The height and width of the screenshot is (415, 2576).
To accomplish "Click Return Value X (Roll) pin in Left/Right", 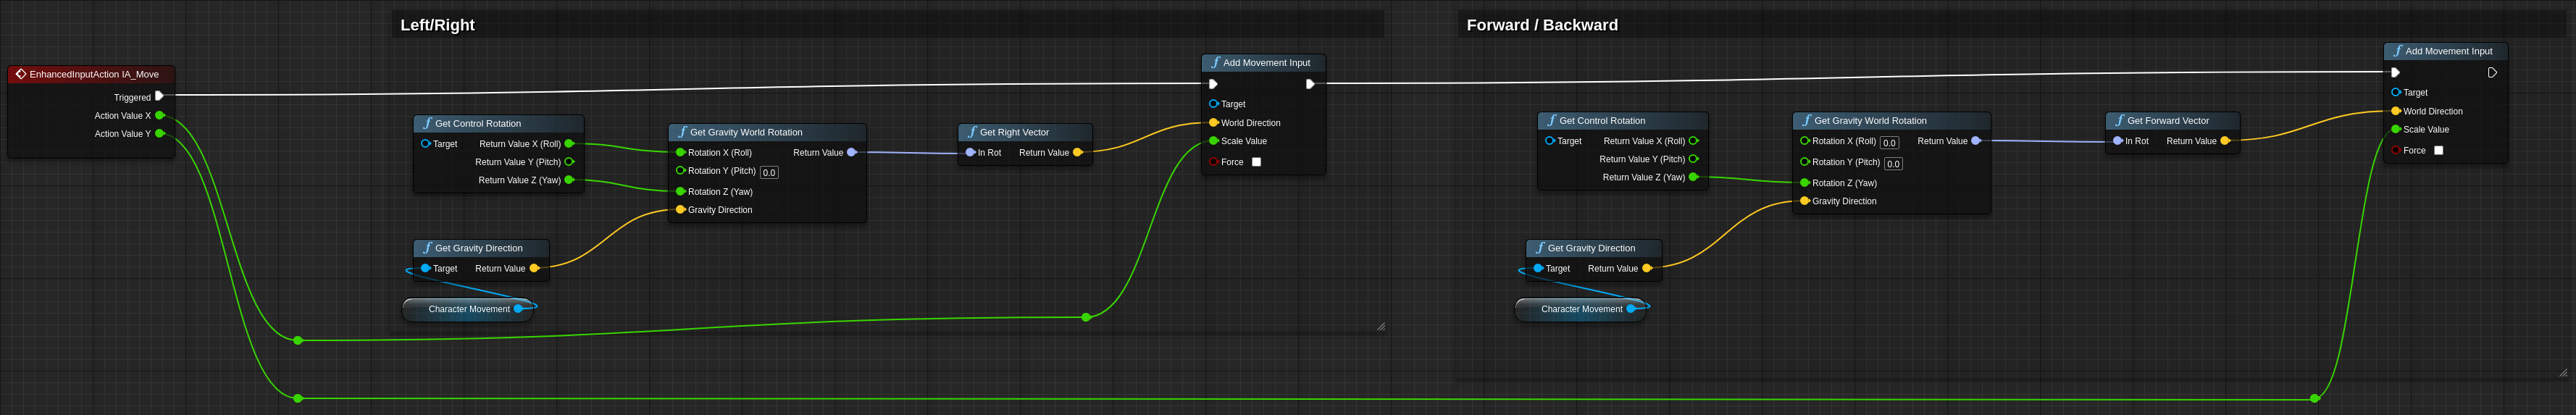I will (x=569, y=144).
